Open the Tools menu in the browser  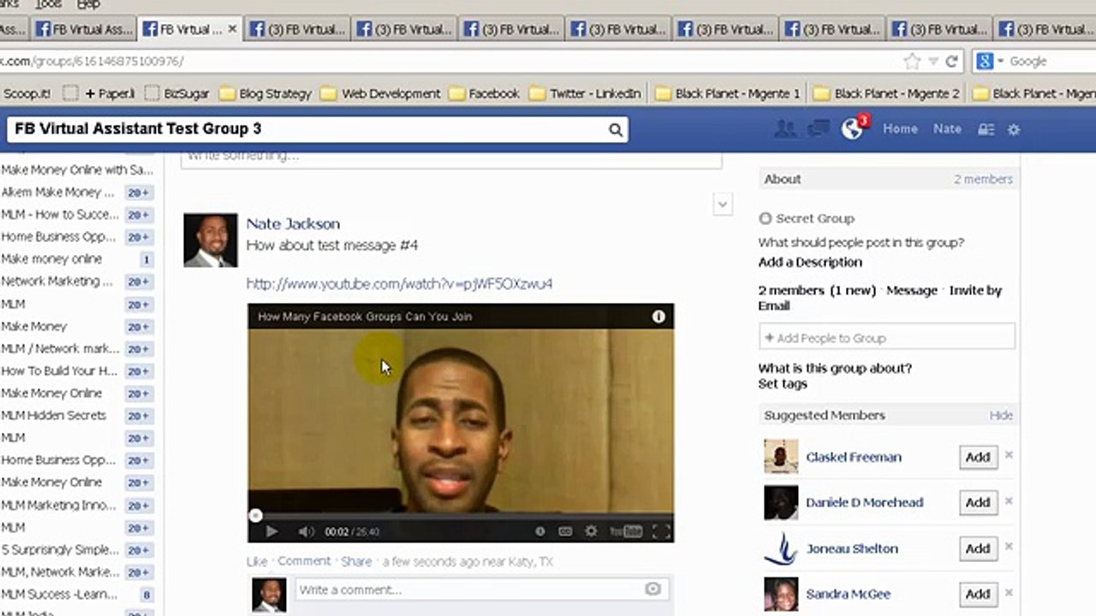(x=48, y=4)
